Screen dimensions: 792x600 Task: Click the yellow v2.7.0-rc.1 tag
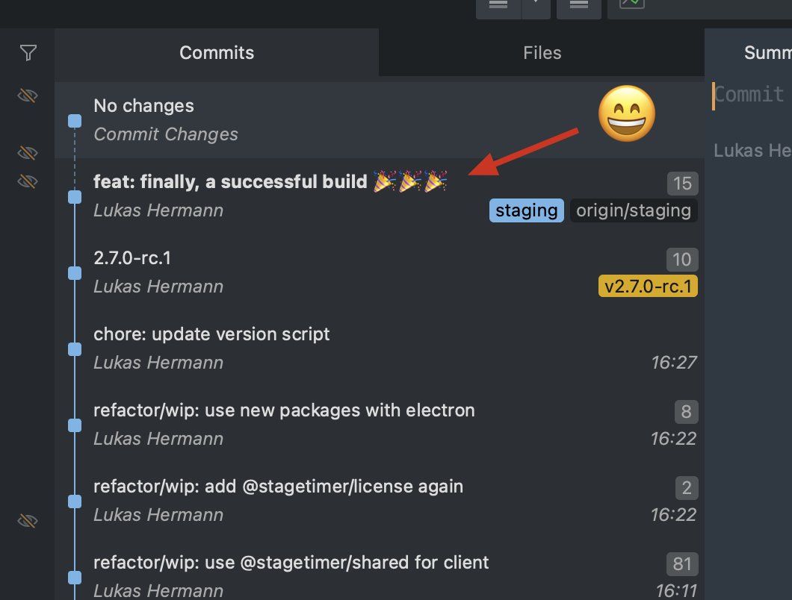click(648, 287)
